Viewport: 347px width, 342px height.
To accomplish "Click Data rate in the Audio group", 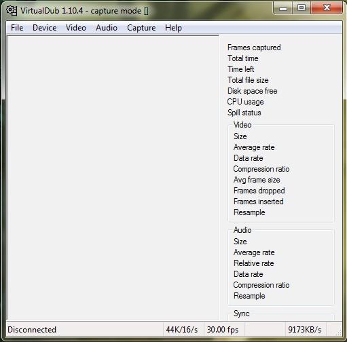I will point(249,274).
